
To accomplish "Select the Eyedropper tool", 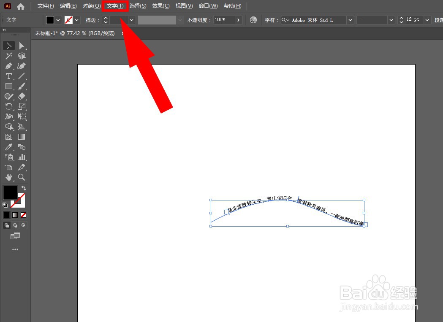I will 9,147.
